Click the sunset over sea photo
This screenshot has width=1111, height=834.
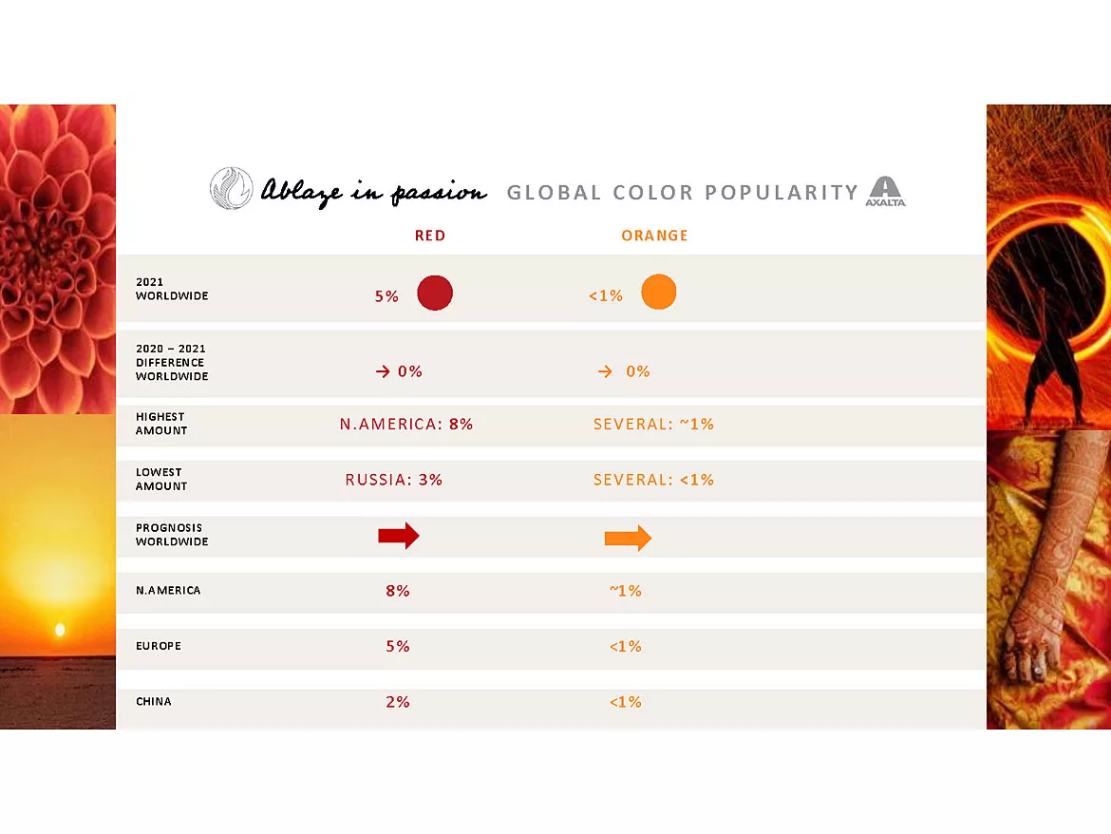pos(58,572)
